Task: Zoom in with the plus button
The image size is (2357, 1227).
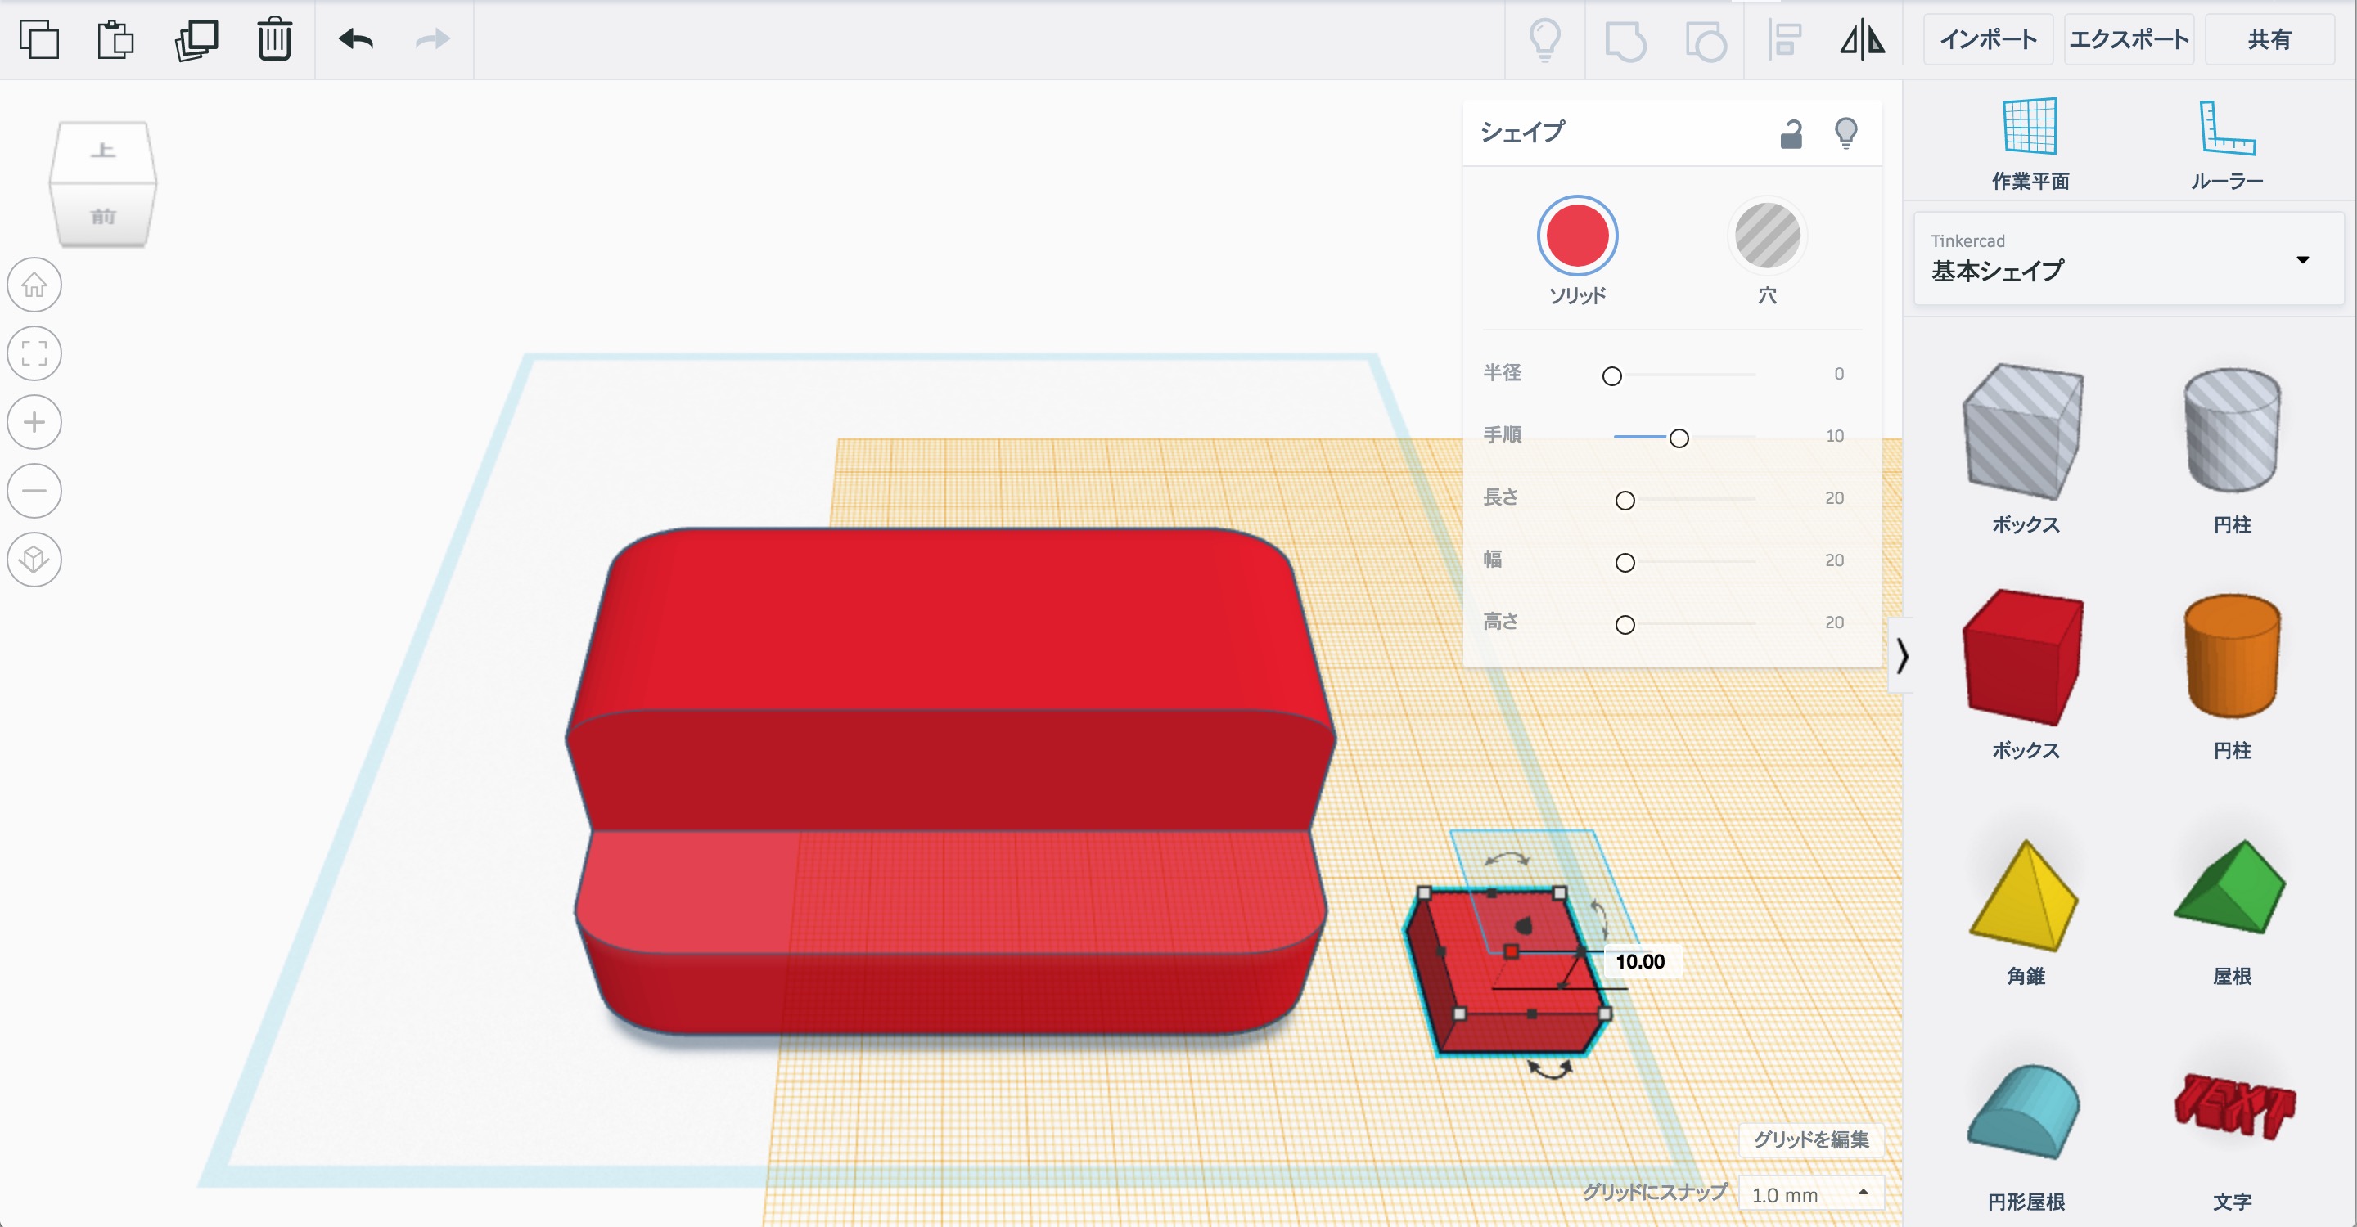Action: 34,422
